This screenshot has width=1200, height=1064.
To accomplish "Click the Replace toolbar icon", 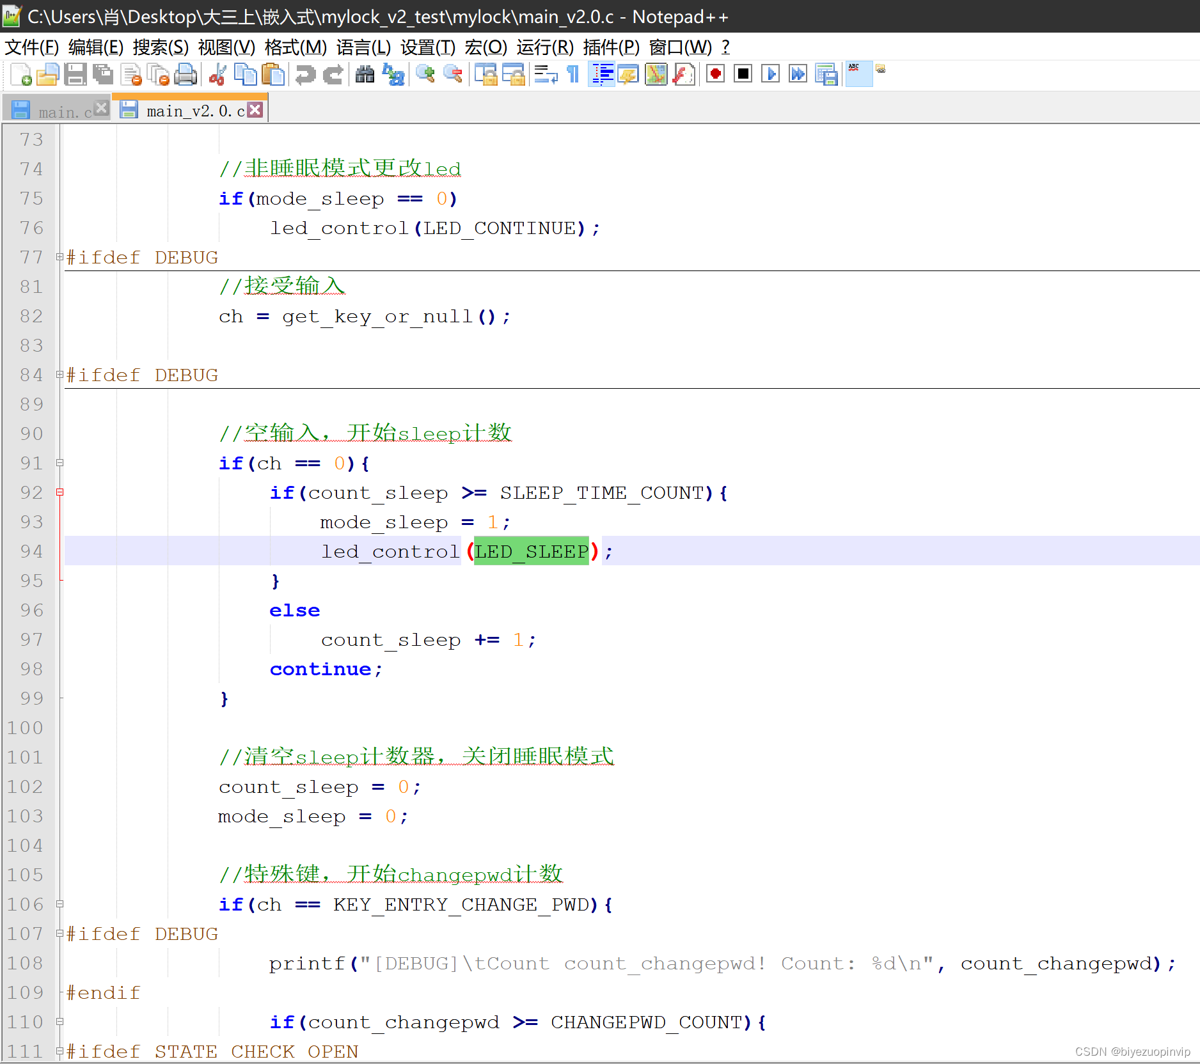I will [393, 75].
